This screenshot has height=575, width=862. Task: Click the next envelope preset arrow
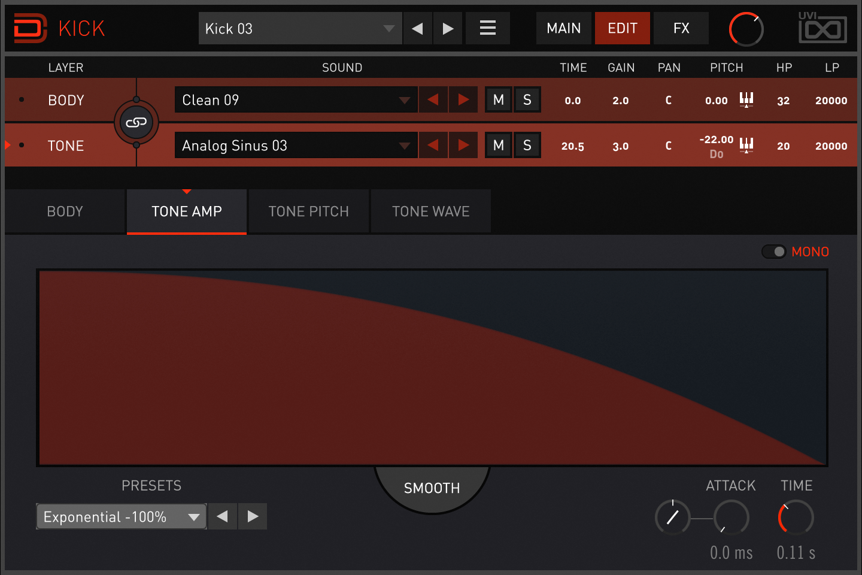(252, 516)
